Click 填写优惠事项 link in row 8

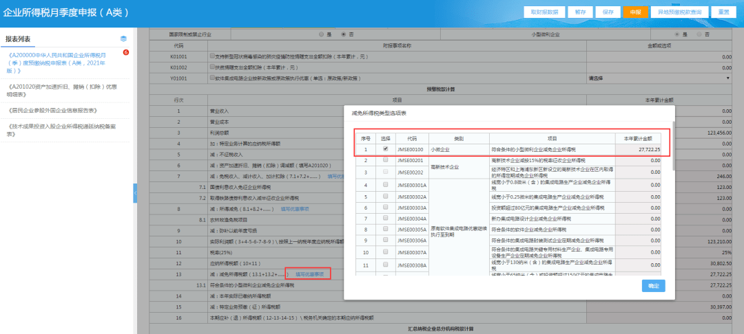pyautogui.click(x=296, y=209)
